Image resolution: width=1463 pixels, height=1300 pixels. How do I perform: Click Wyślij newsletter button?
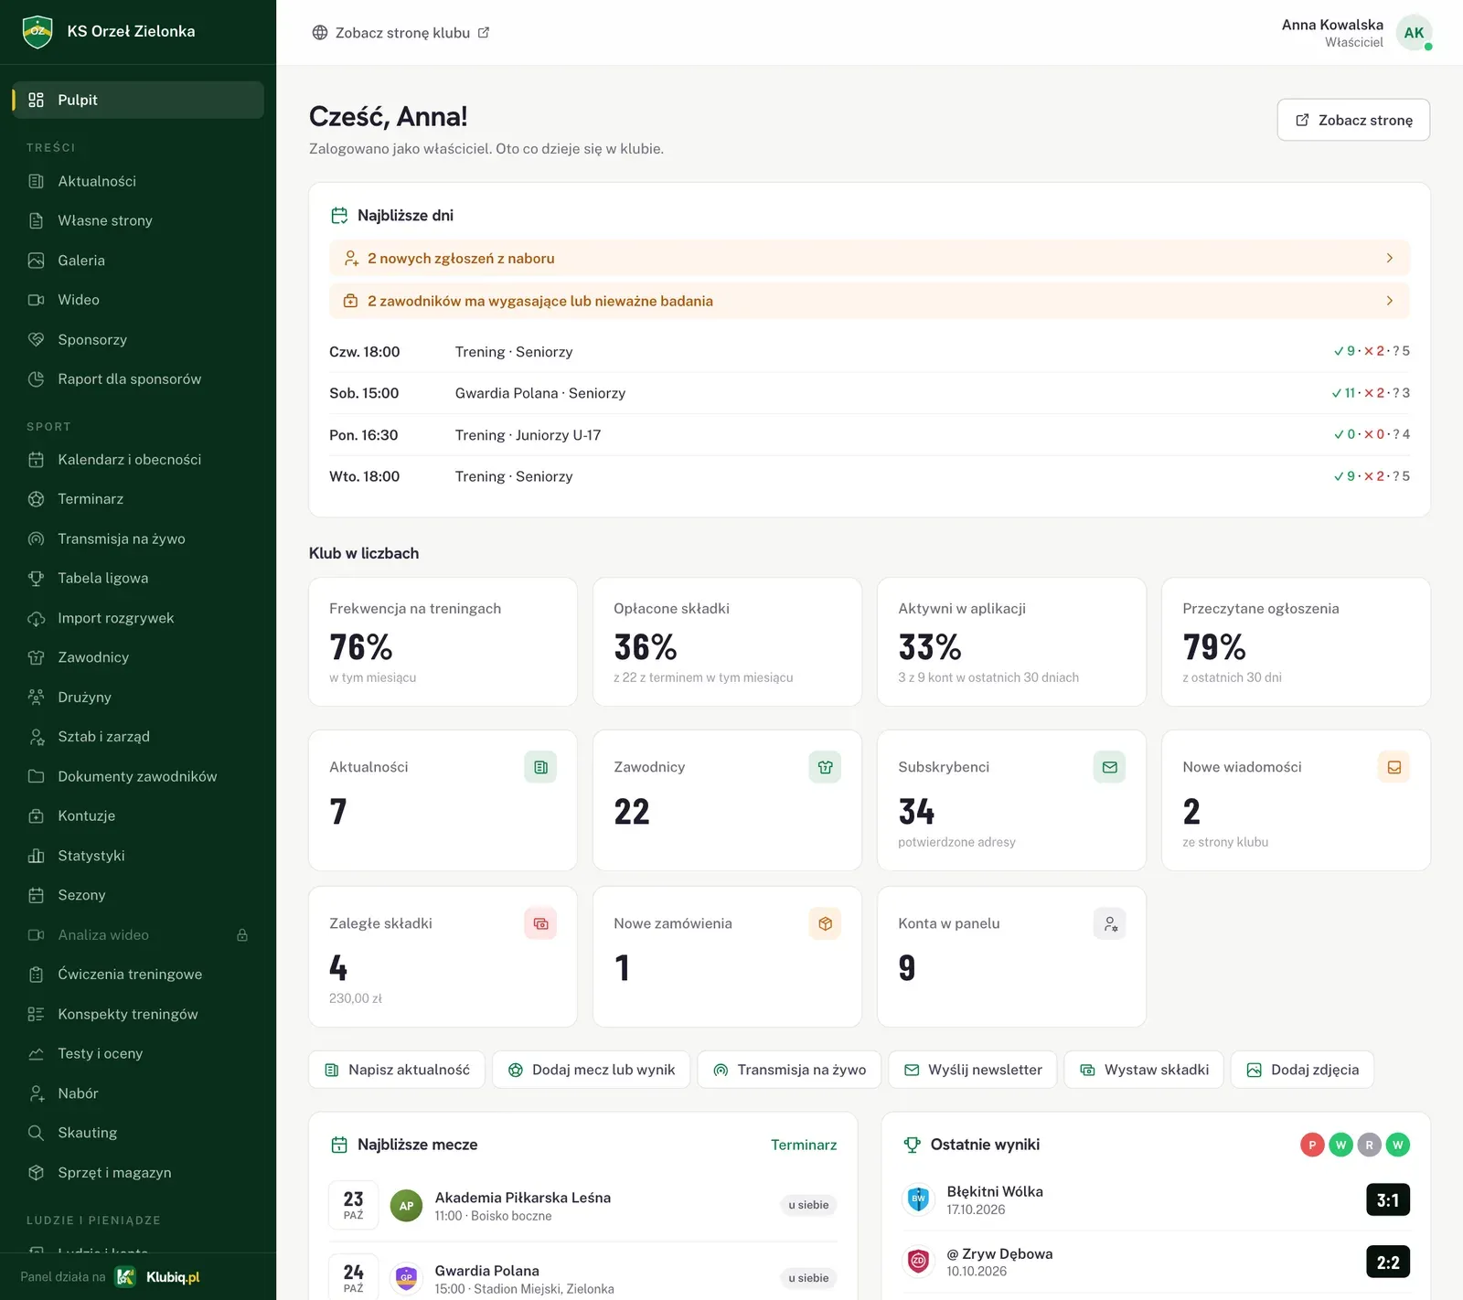(x=973, y=1070)
